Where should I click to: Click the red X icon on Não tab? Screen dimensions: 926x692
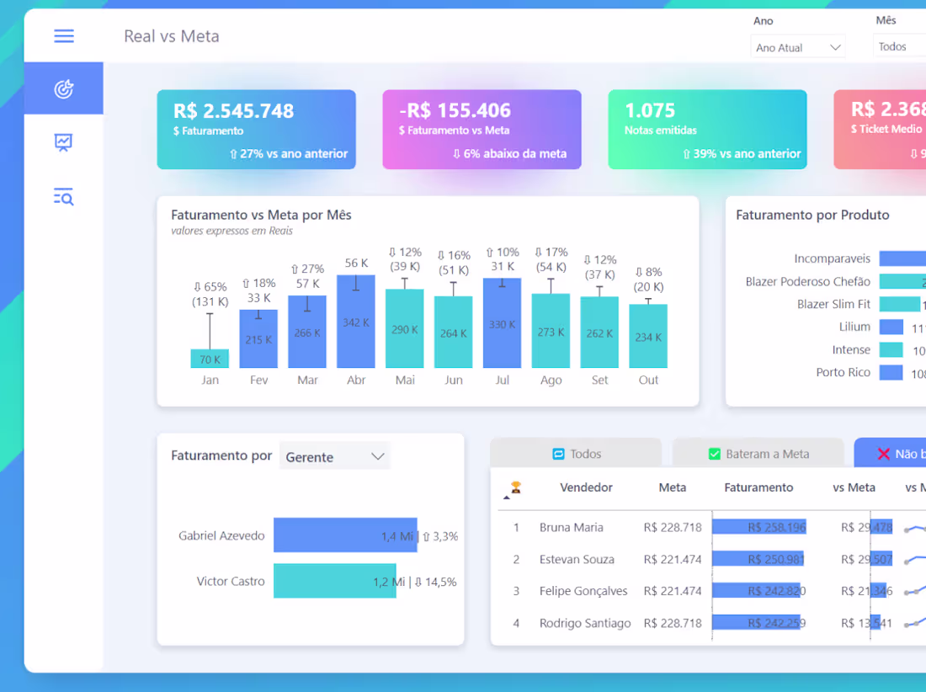point(883,454)
